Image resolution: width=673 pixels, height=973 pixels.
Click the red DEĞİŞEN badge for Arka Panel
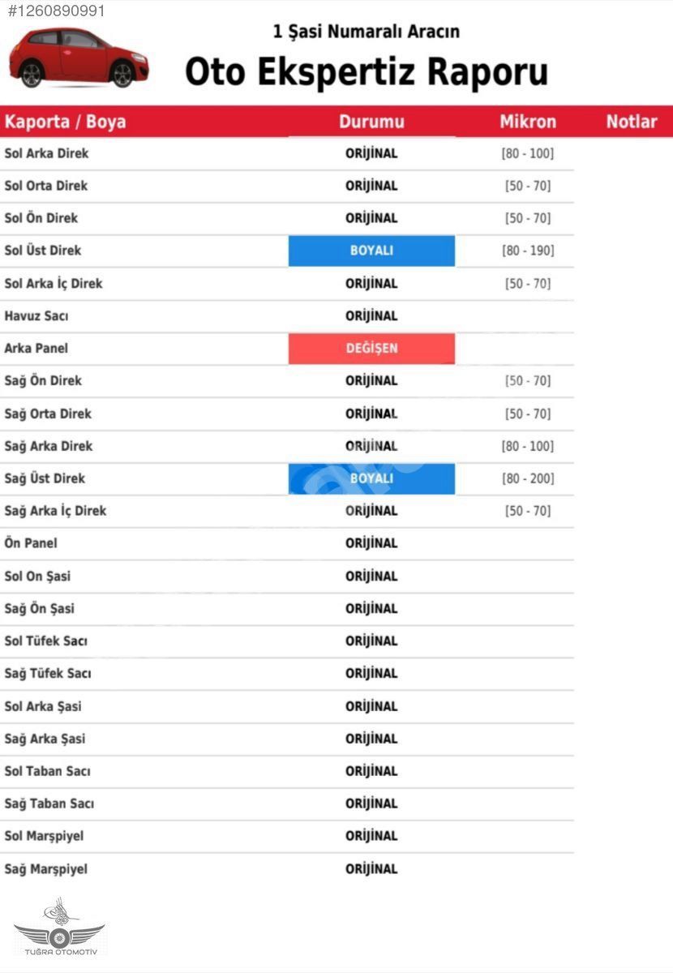[371, 348]
